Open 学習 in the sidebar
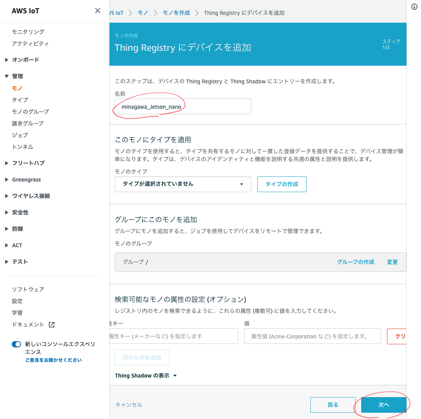421x419 pixels. 17,313
